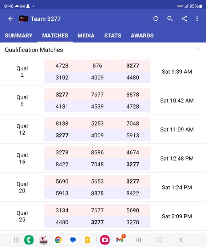Share Team 3277 page
Image resolution: width=206 pixels, height=247 pixels.
click(x=185, y=19)
